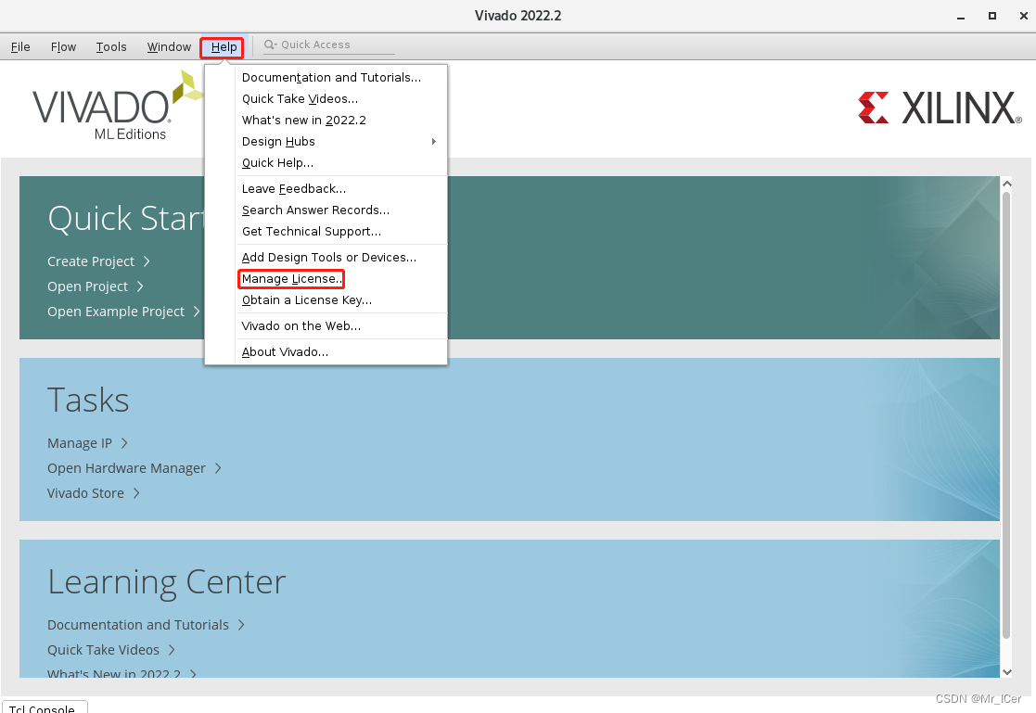Select Vivado on the Web
This screenshot has width=1036, height=713.
pos(301,325)
